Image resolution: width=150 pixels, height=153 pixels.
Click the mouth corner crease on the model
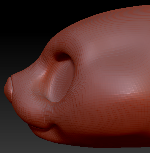(53, 125)
